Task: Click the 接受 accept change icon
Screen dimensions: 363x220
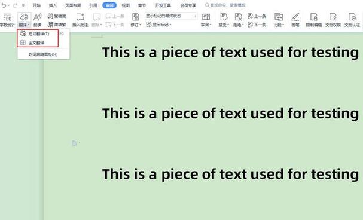Action: (224, 17)
